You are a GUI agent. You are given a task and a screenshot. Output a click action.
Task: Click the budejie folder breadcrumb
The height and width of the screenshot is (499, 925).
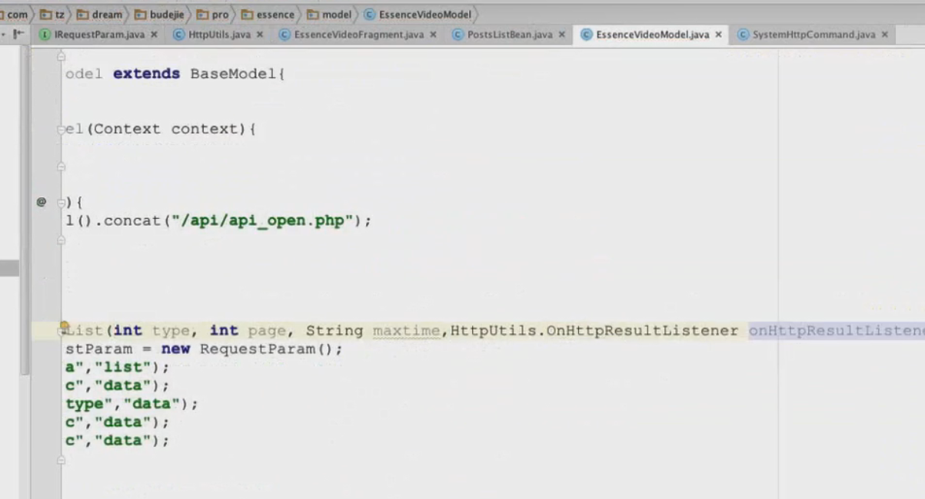point(159,14)
